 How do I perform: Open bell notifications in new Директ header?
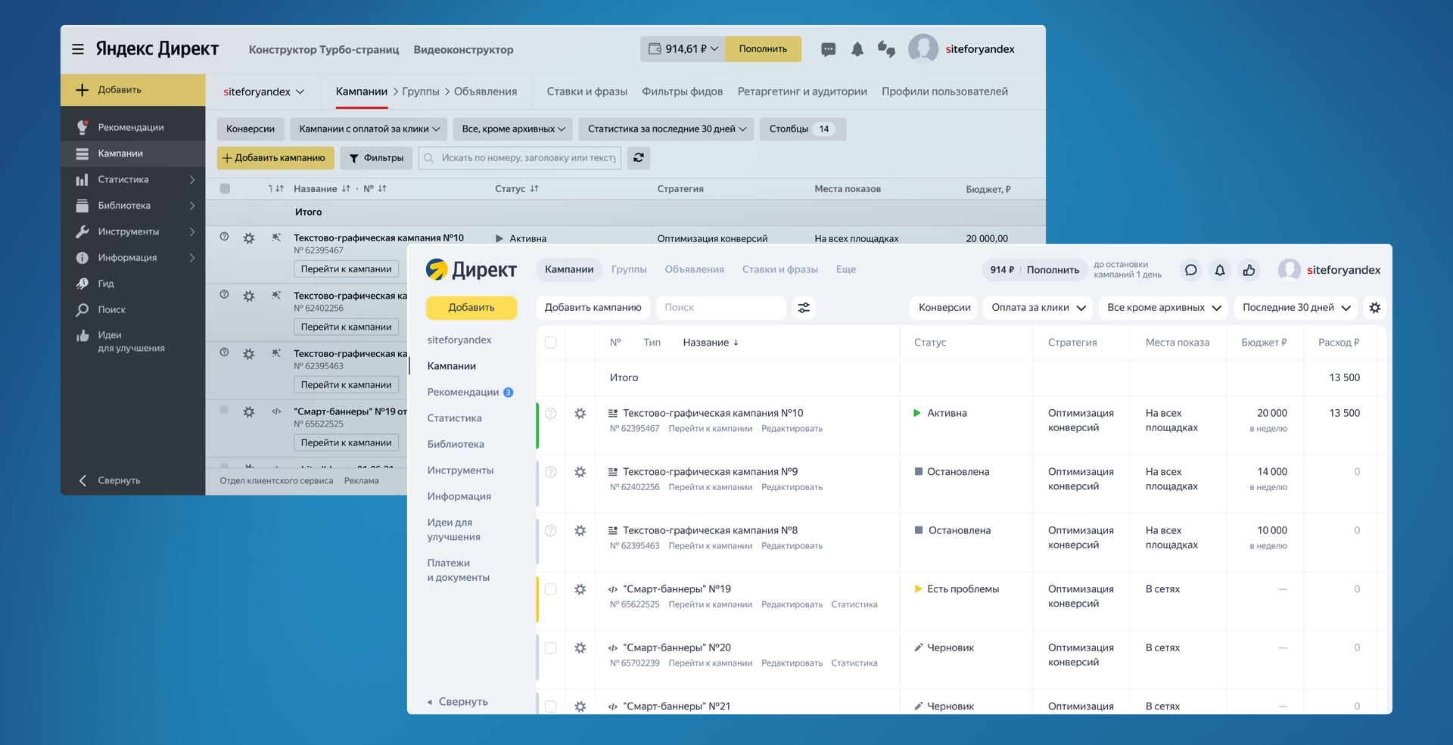pyautogui.click(x=1220, y=270)
